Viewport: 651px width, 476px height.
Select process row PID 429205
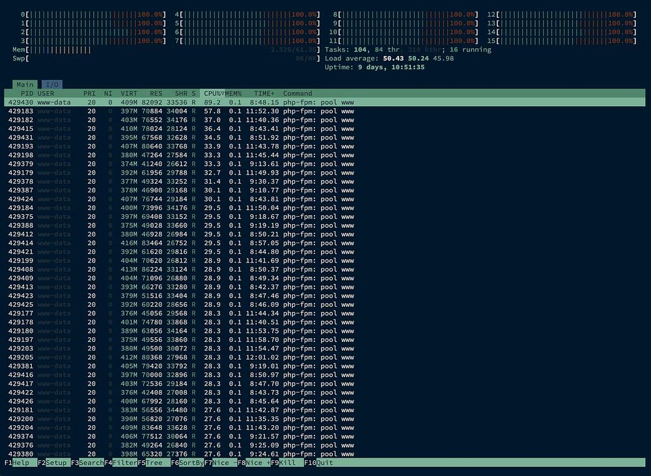(325, 357)
